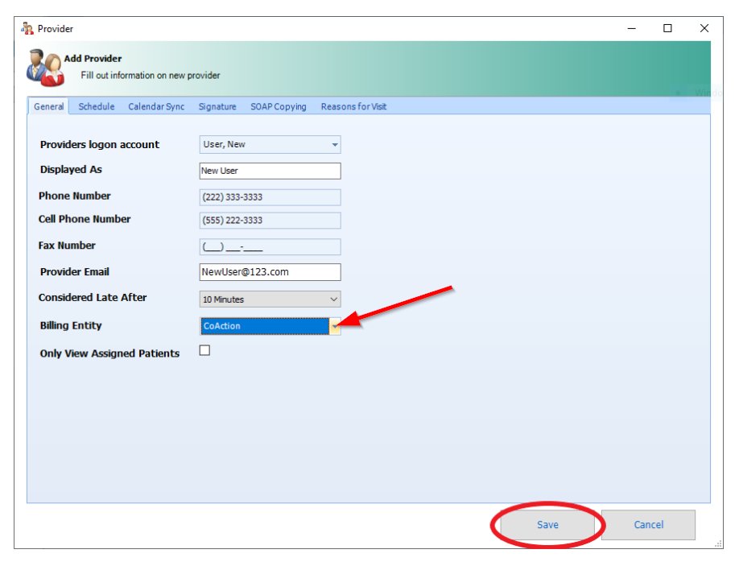Toggle Only View Assigned Patients checkbox
Image resolution: width=739 pixels, height=566 pixels.
click(204, 350)
